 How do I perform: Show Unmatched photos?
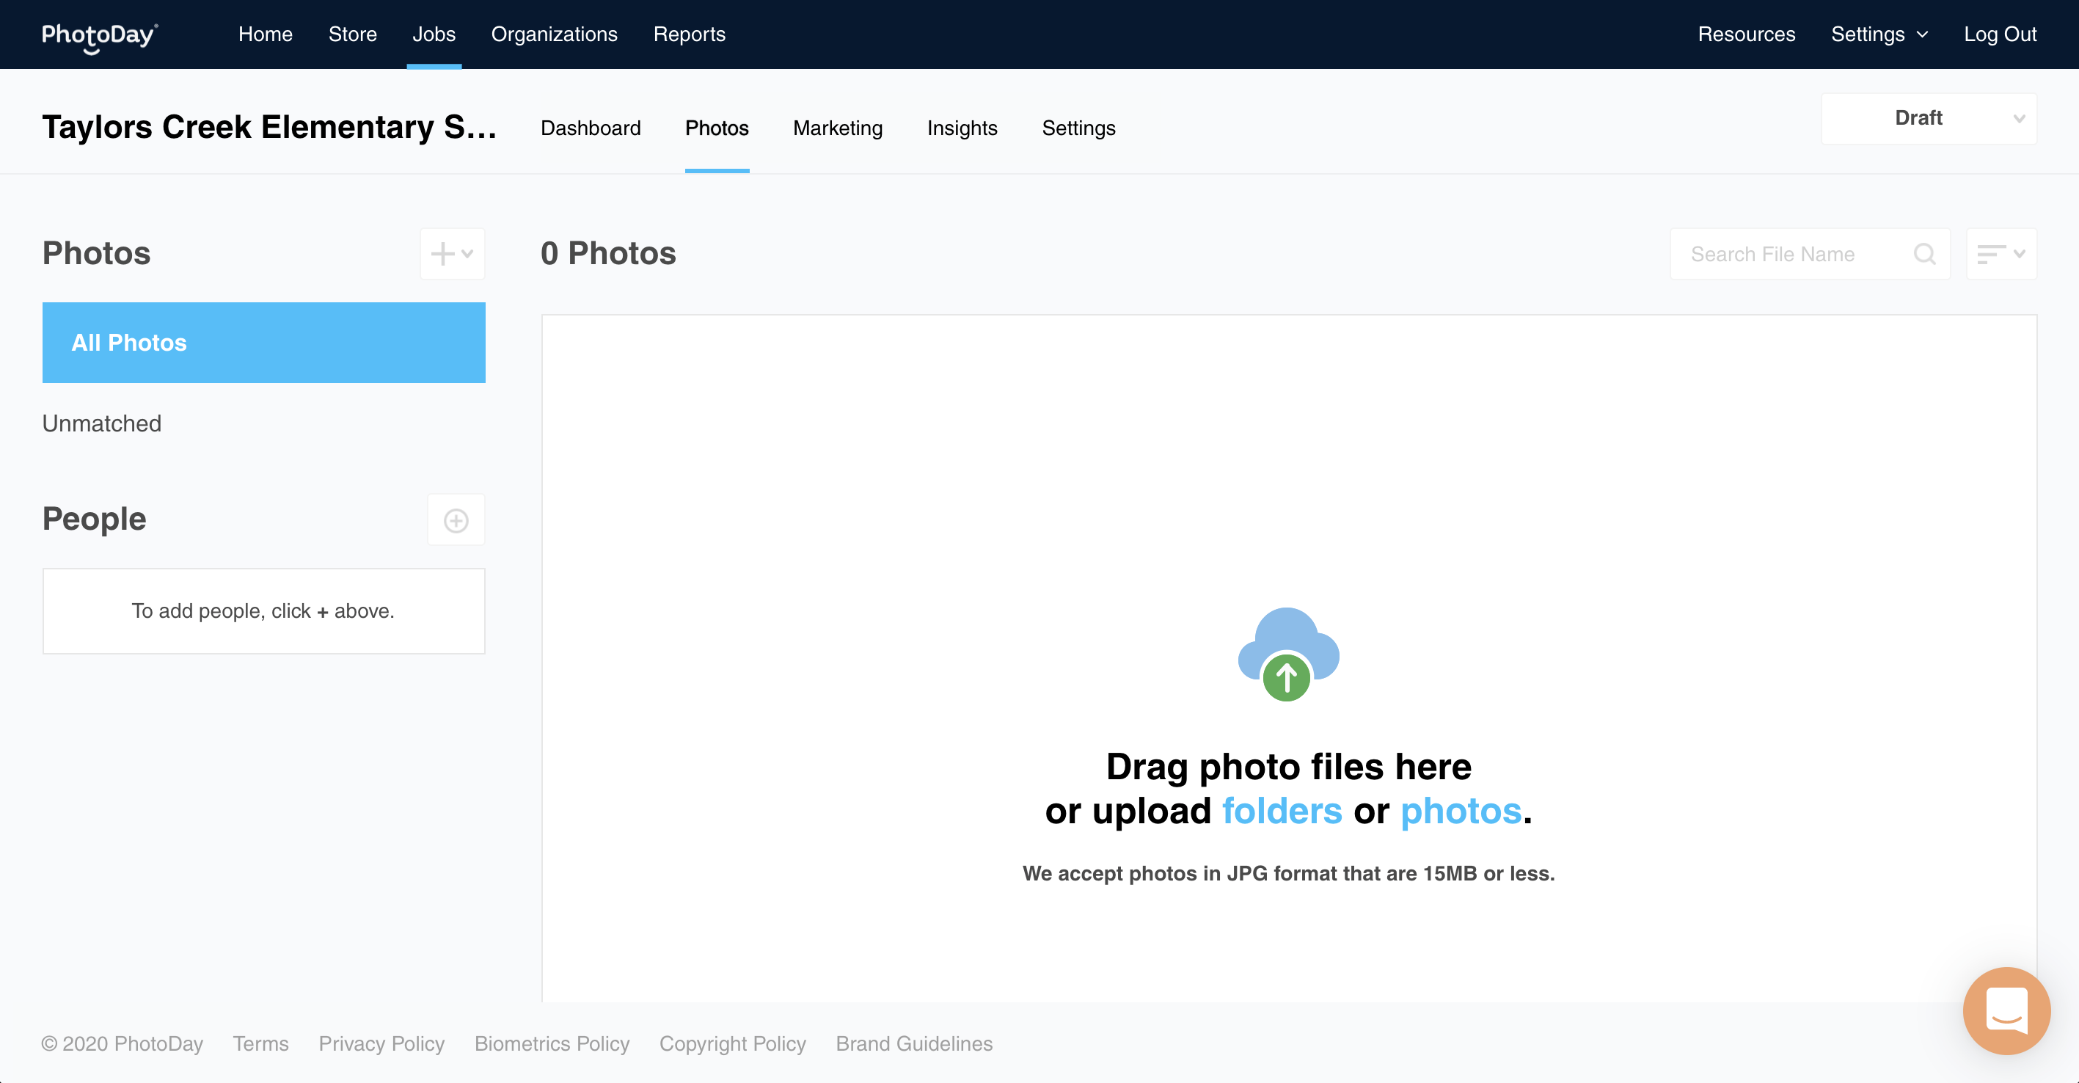(102, 423)
